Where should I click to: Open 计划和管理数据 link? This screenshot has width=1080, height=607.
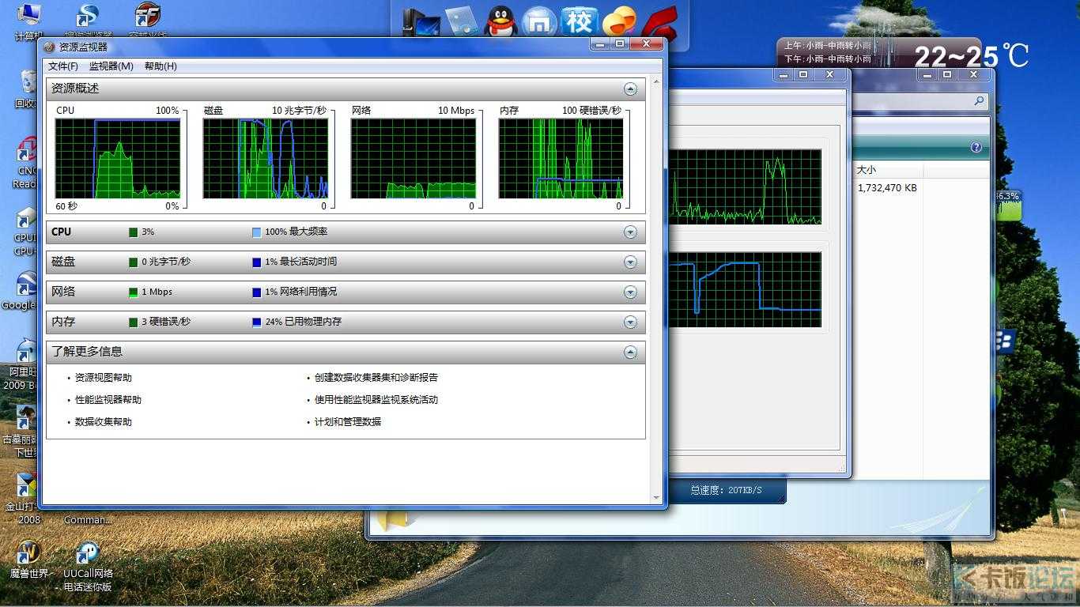coord(348,422)
